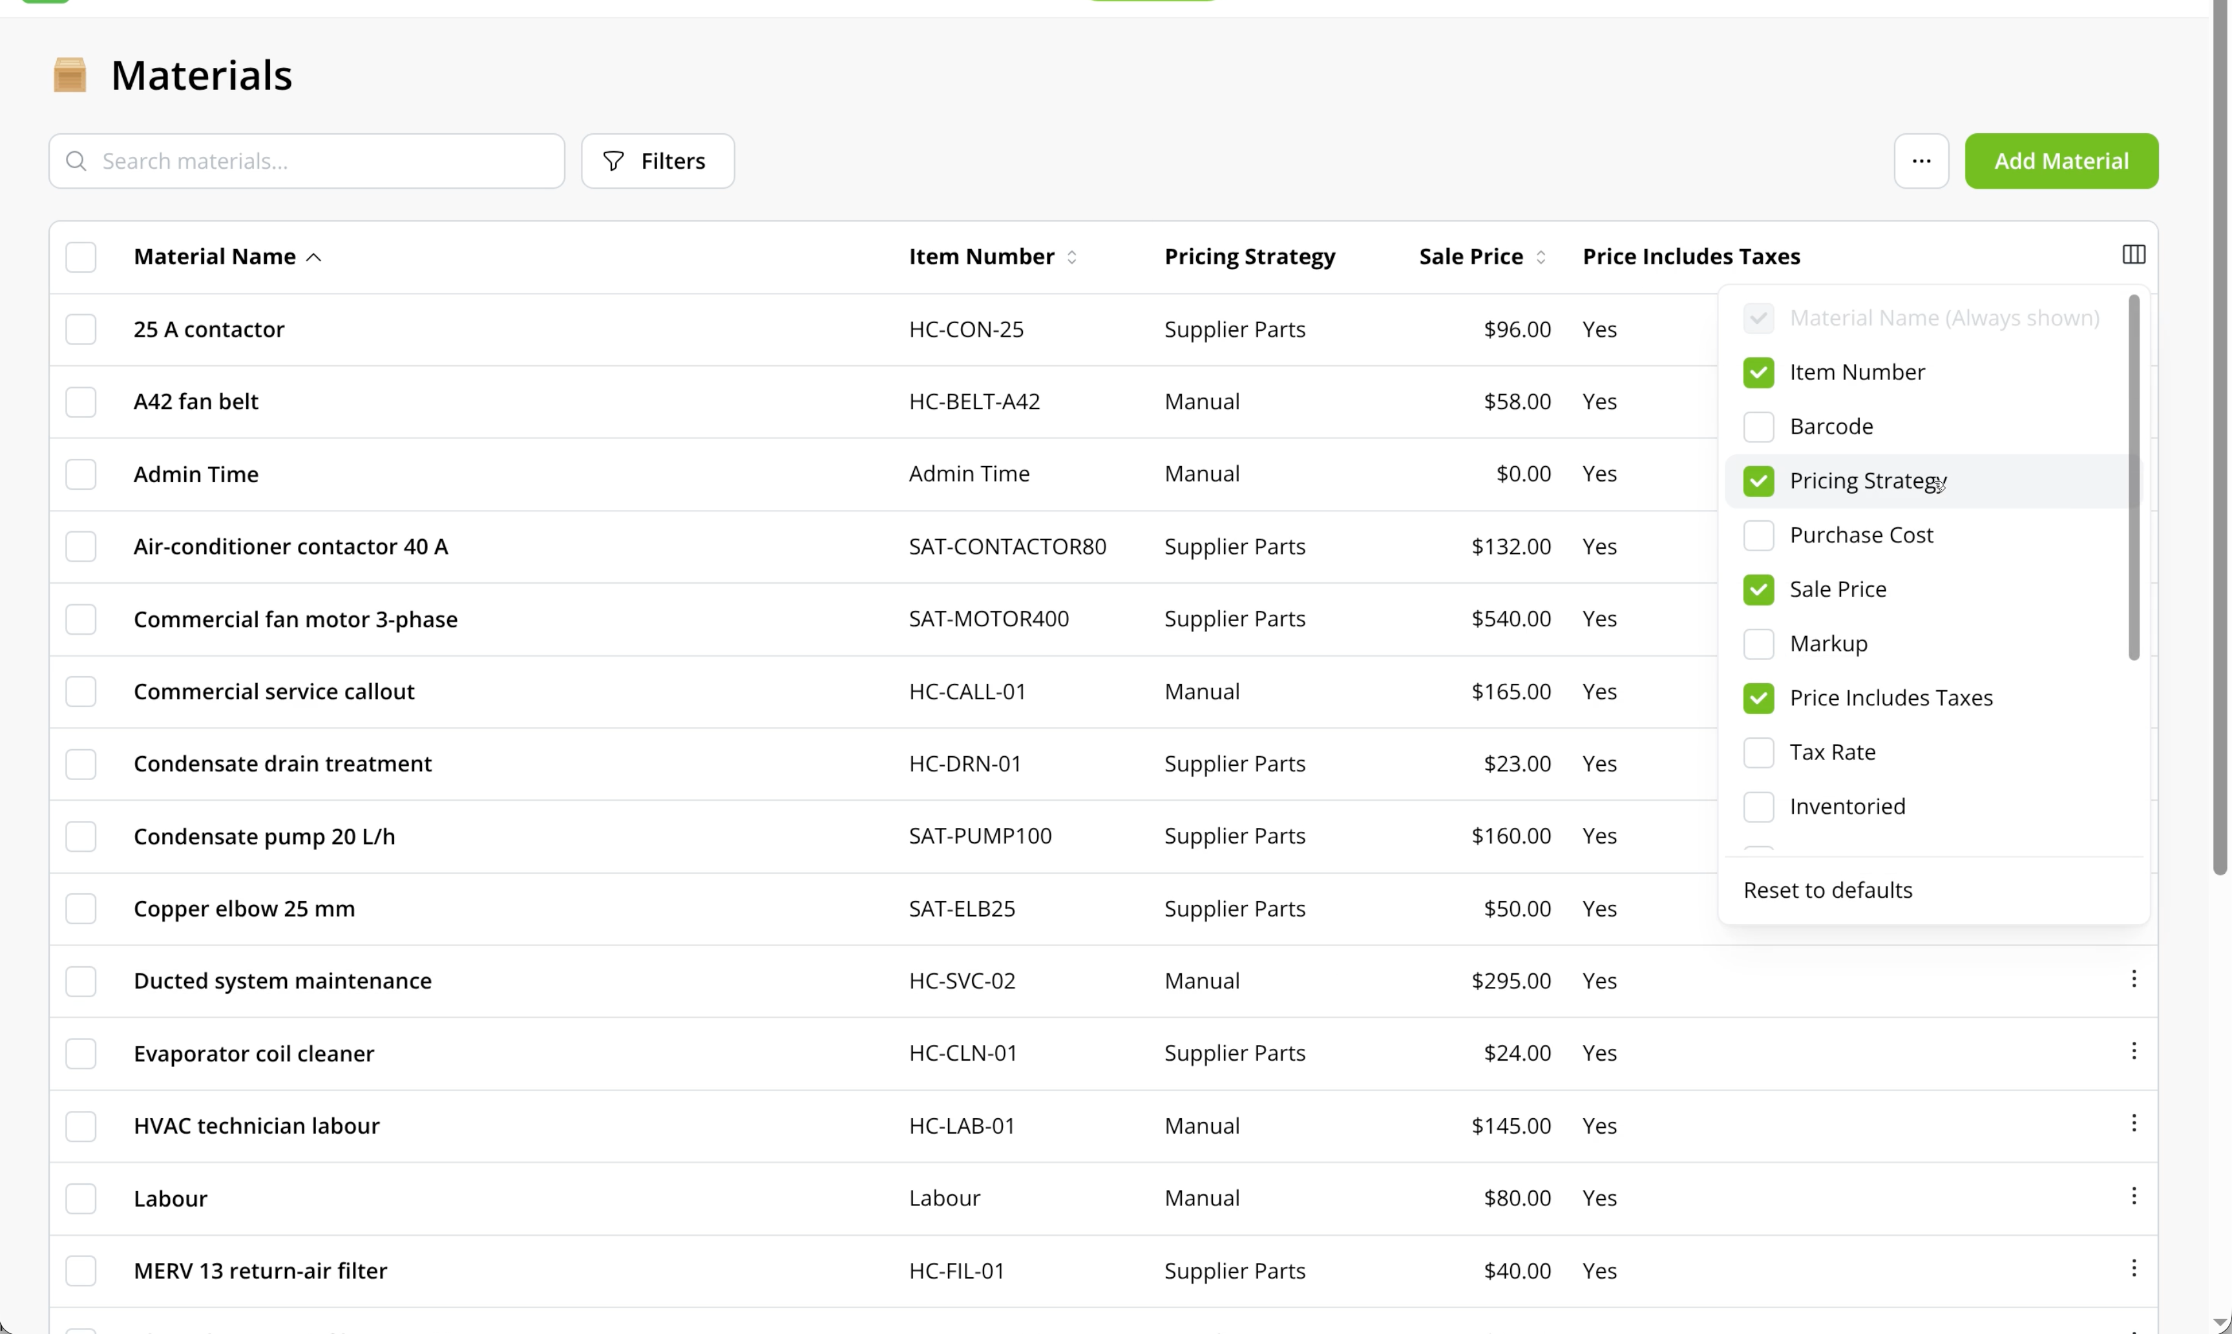Screen dimensions: 2232x1334
Task: Select the 25 A contactor row checkbox
Action: click(81, 329)
